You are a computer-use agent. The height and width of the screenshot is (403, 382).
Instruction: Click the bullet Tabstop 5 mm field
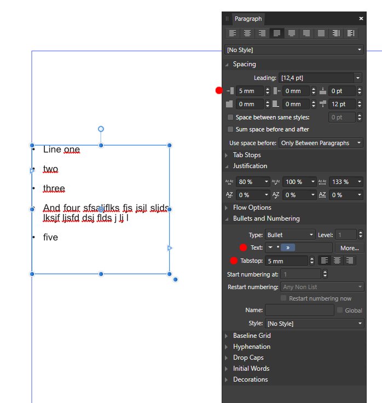286,261
